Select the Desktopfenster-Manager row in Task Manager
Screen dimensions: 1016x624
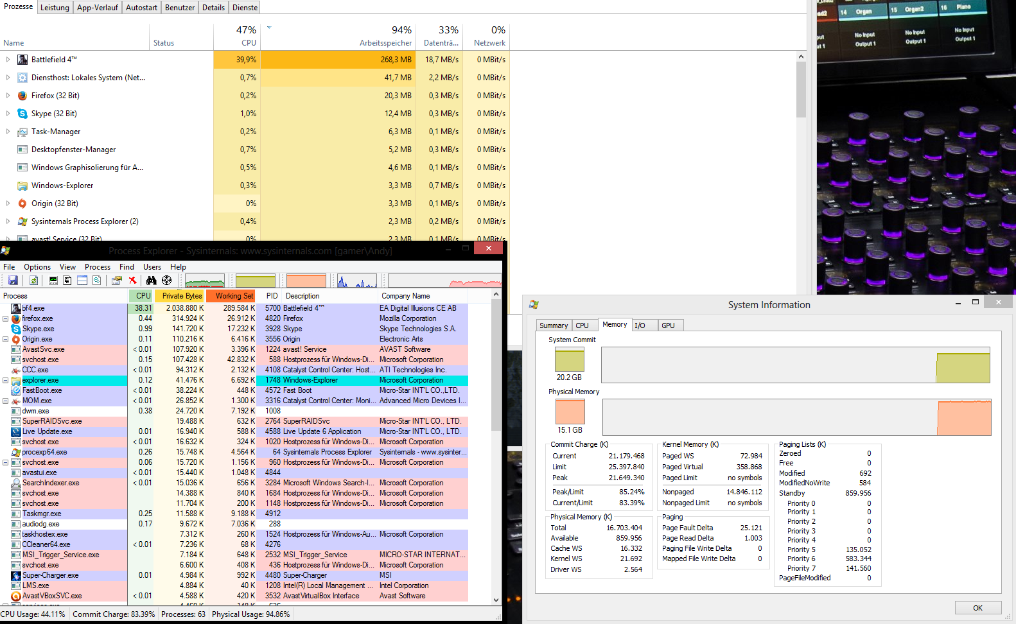pos(256,150)
